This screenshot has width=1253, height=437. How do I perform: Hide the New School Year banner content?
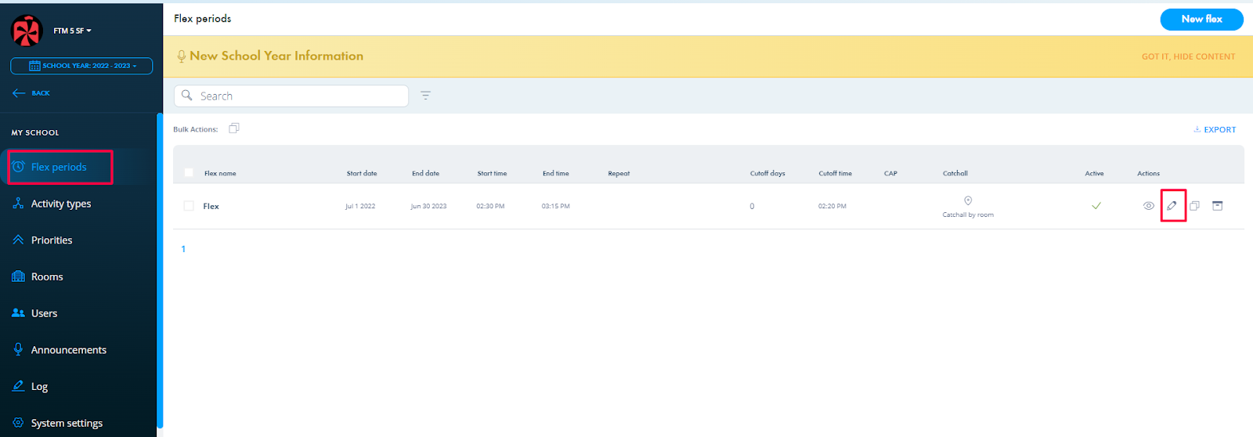(x=1188, y=56)
